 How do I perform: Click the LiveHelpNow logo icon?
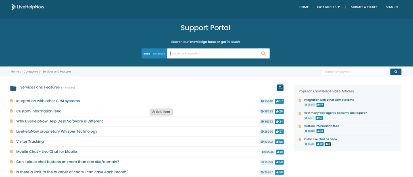pyautogui.click(x=14, y=7)
